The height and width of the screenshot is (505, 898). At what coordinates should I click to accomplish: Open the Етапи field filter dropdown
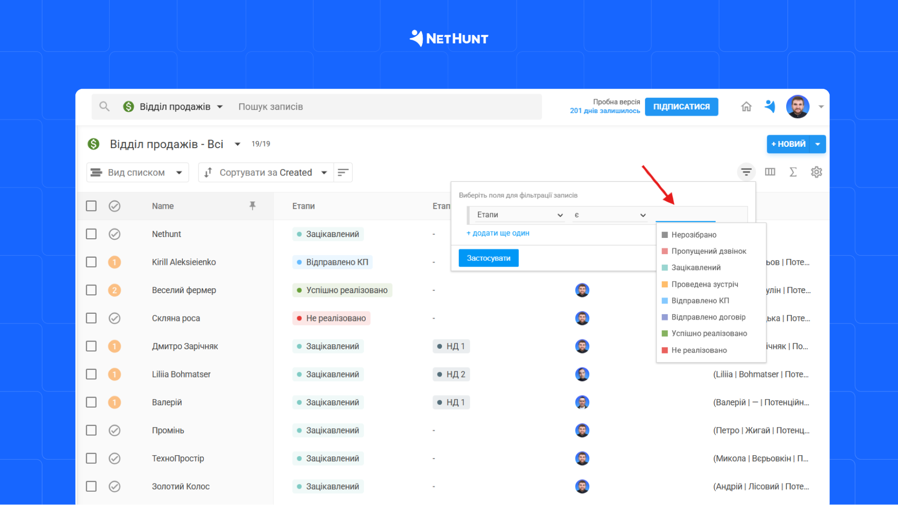pos(519,215)
